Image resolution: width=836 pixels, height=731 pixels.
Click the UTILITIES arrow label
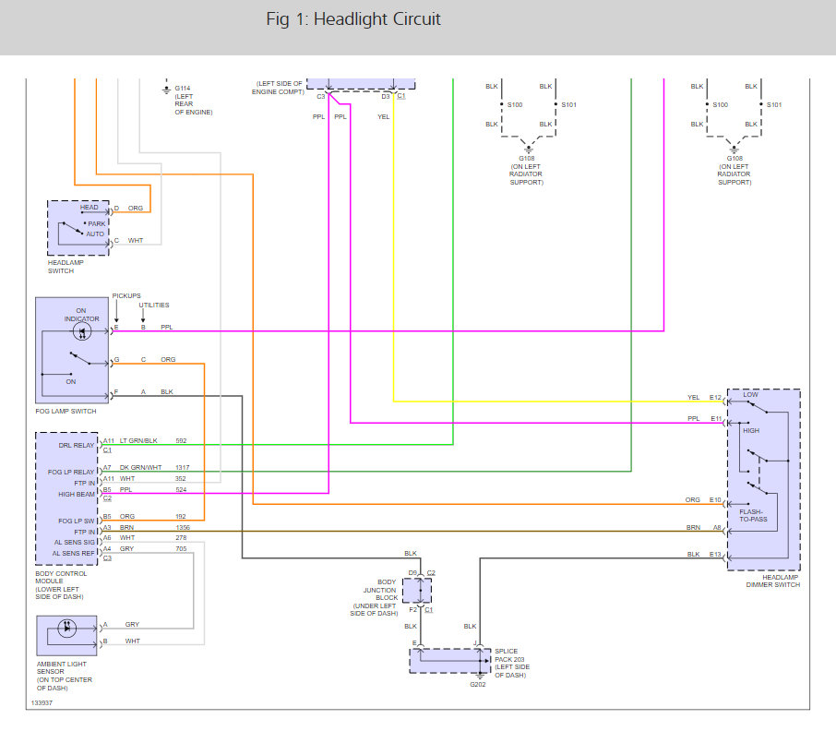[154, 305]
